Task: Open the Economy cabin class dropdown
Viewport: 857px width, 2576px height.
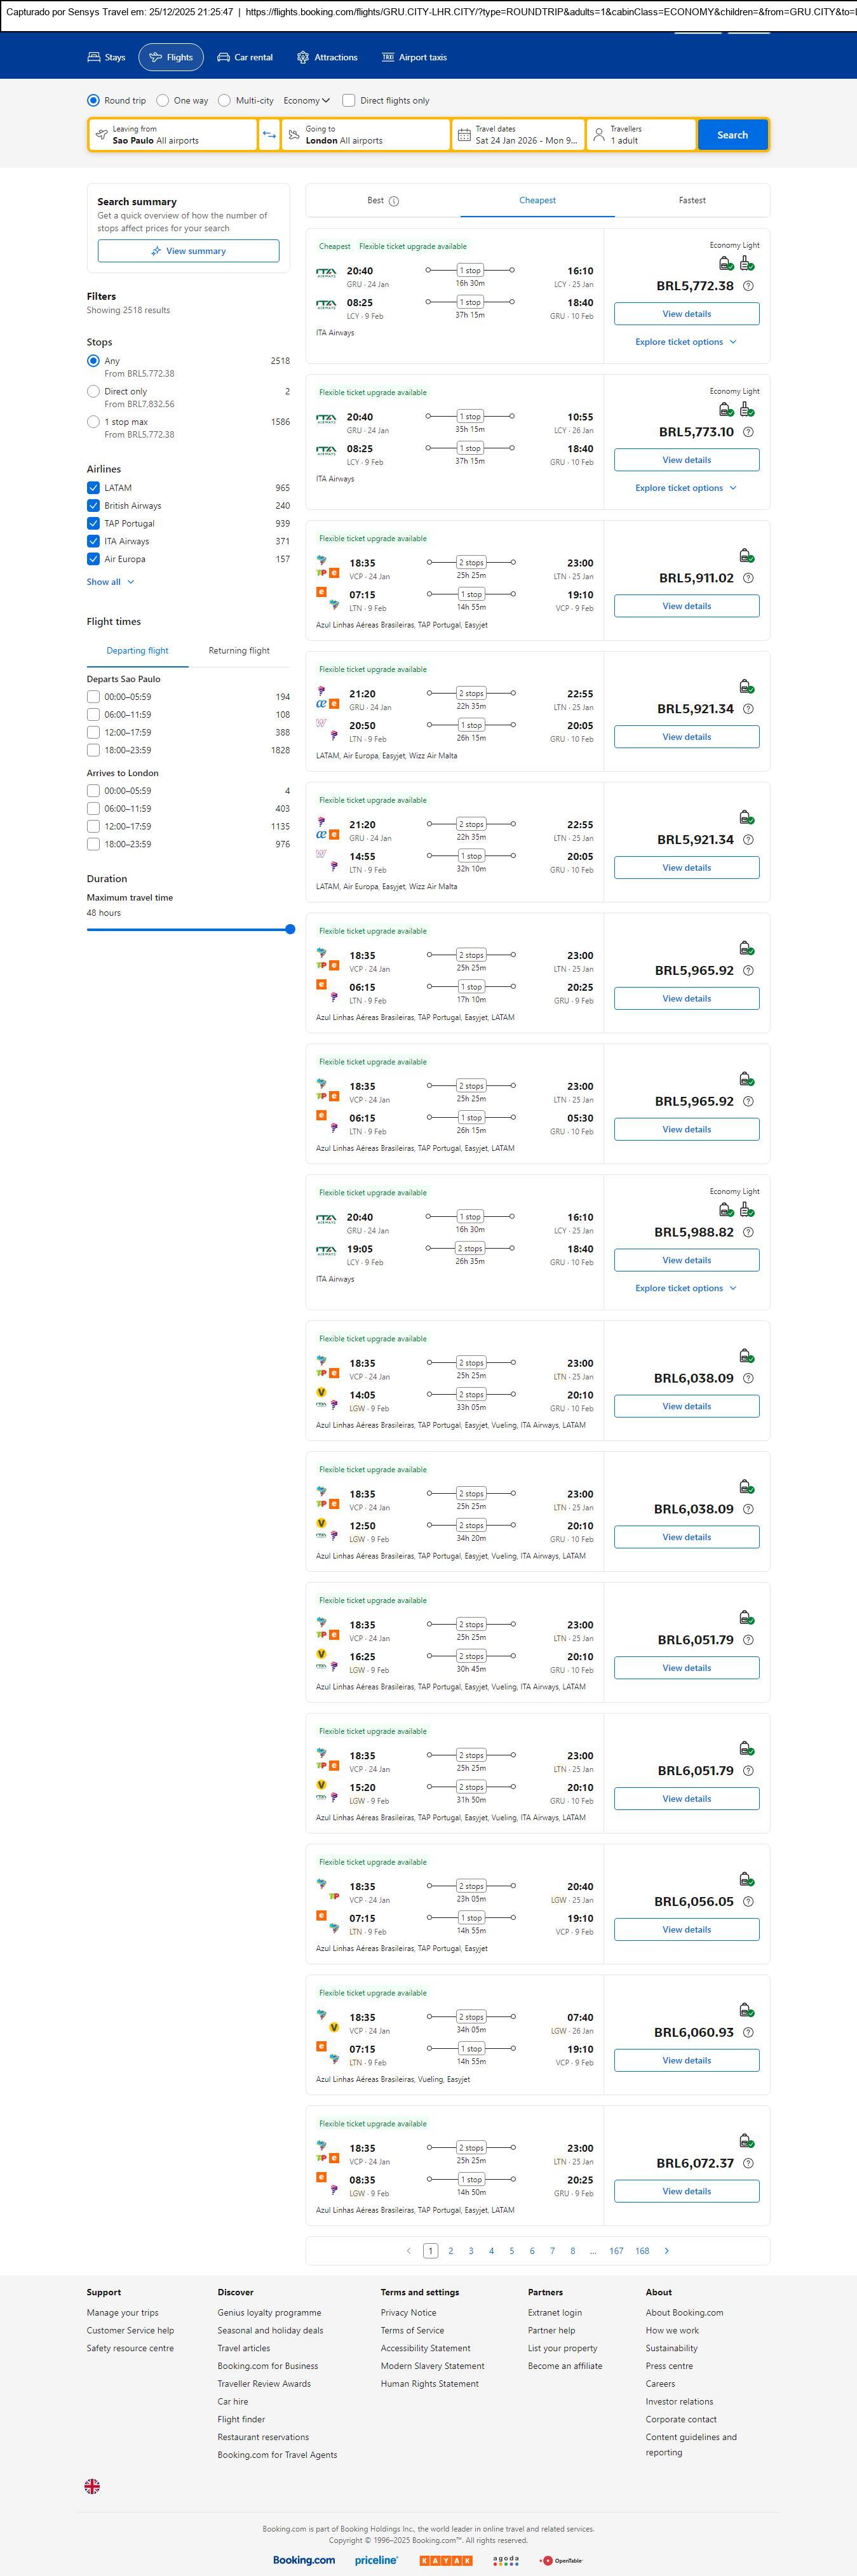Action: tap(306, 101)
